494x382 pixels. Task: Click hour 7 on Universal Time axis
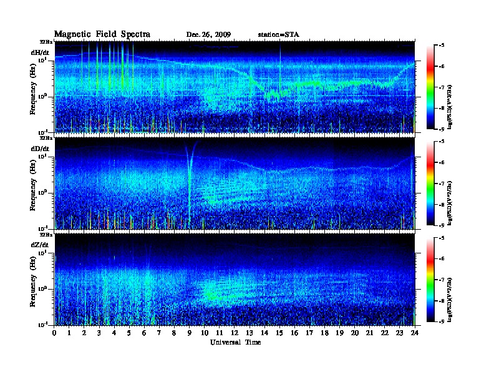click(x=159, y=333)
